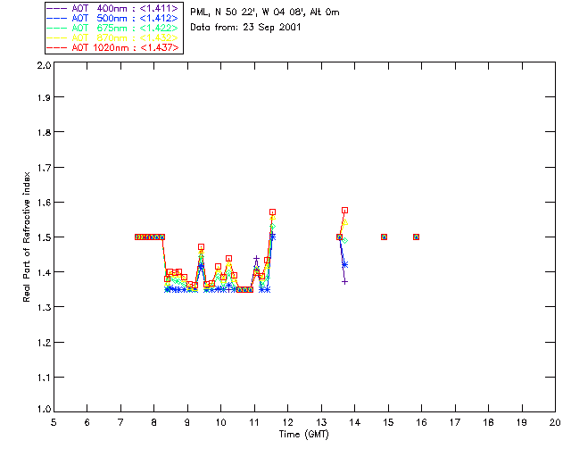Click y-axis label 1.8

[x=44, y=132]
